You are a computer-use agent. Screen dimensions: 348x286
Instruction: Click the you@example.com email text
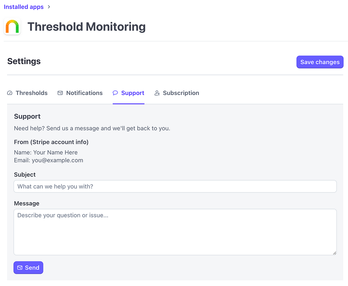(57, 161)
